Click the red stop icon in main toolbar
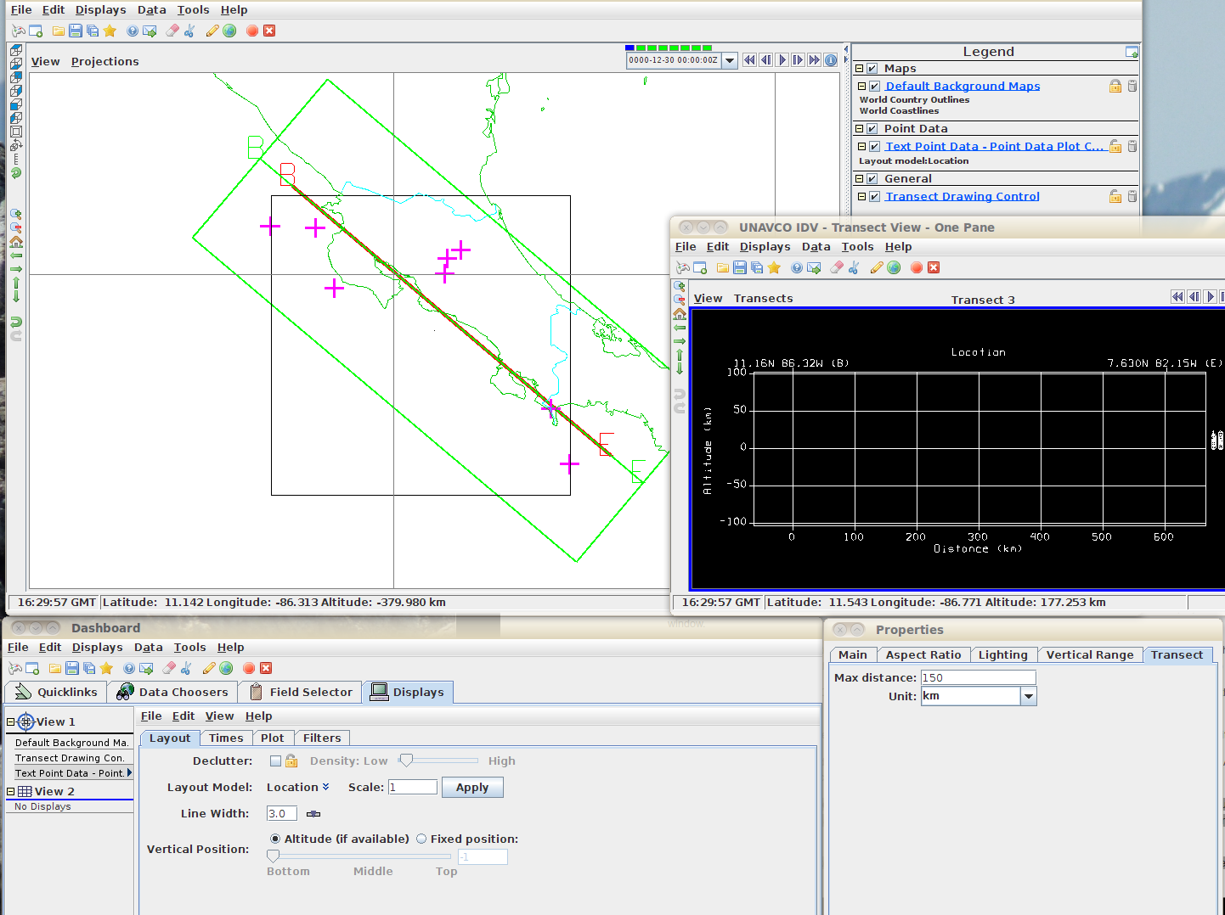The image size is (1225, 915). [x=252, y=31]
